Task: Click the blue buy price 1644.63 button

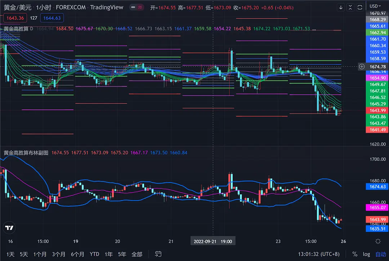Action: click(x=53, y=18)
